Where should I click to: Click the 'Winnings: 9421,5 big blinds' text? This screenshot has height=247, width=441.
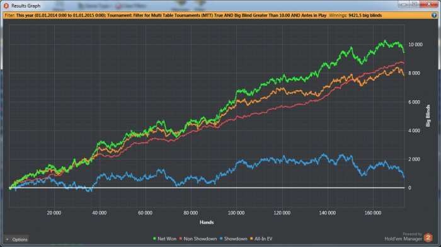pos(355,16)
